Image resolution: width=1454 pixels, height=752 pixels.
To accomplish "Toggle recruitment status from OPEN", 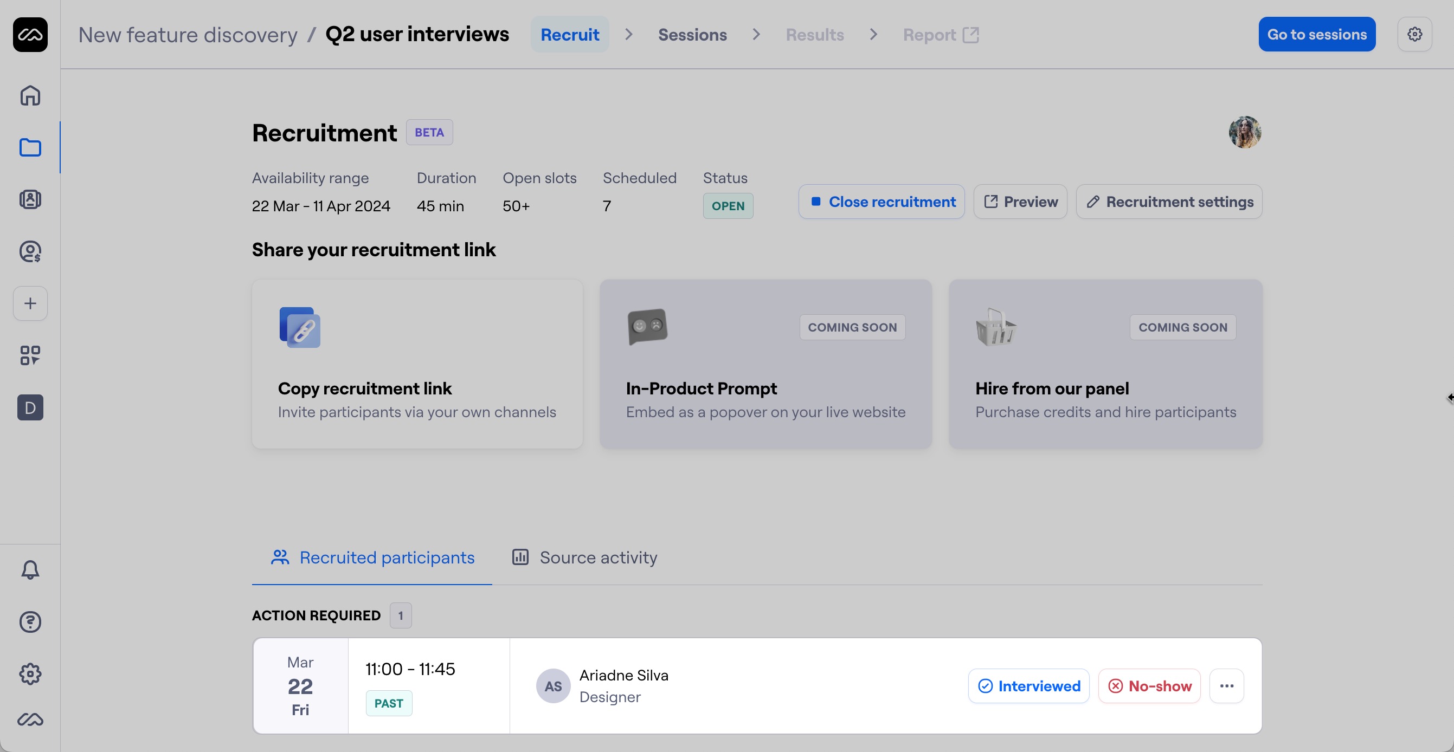I will pyautogui.click(x=728, y=205).
